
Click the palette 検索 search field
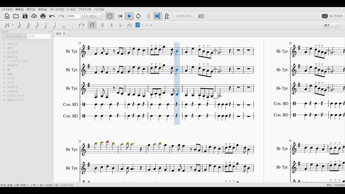(39, 36)
